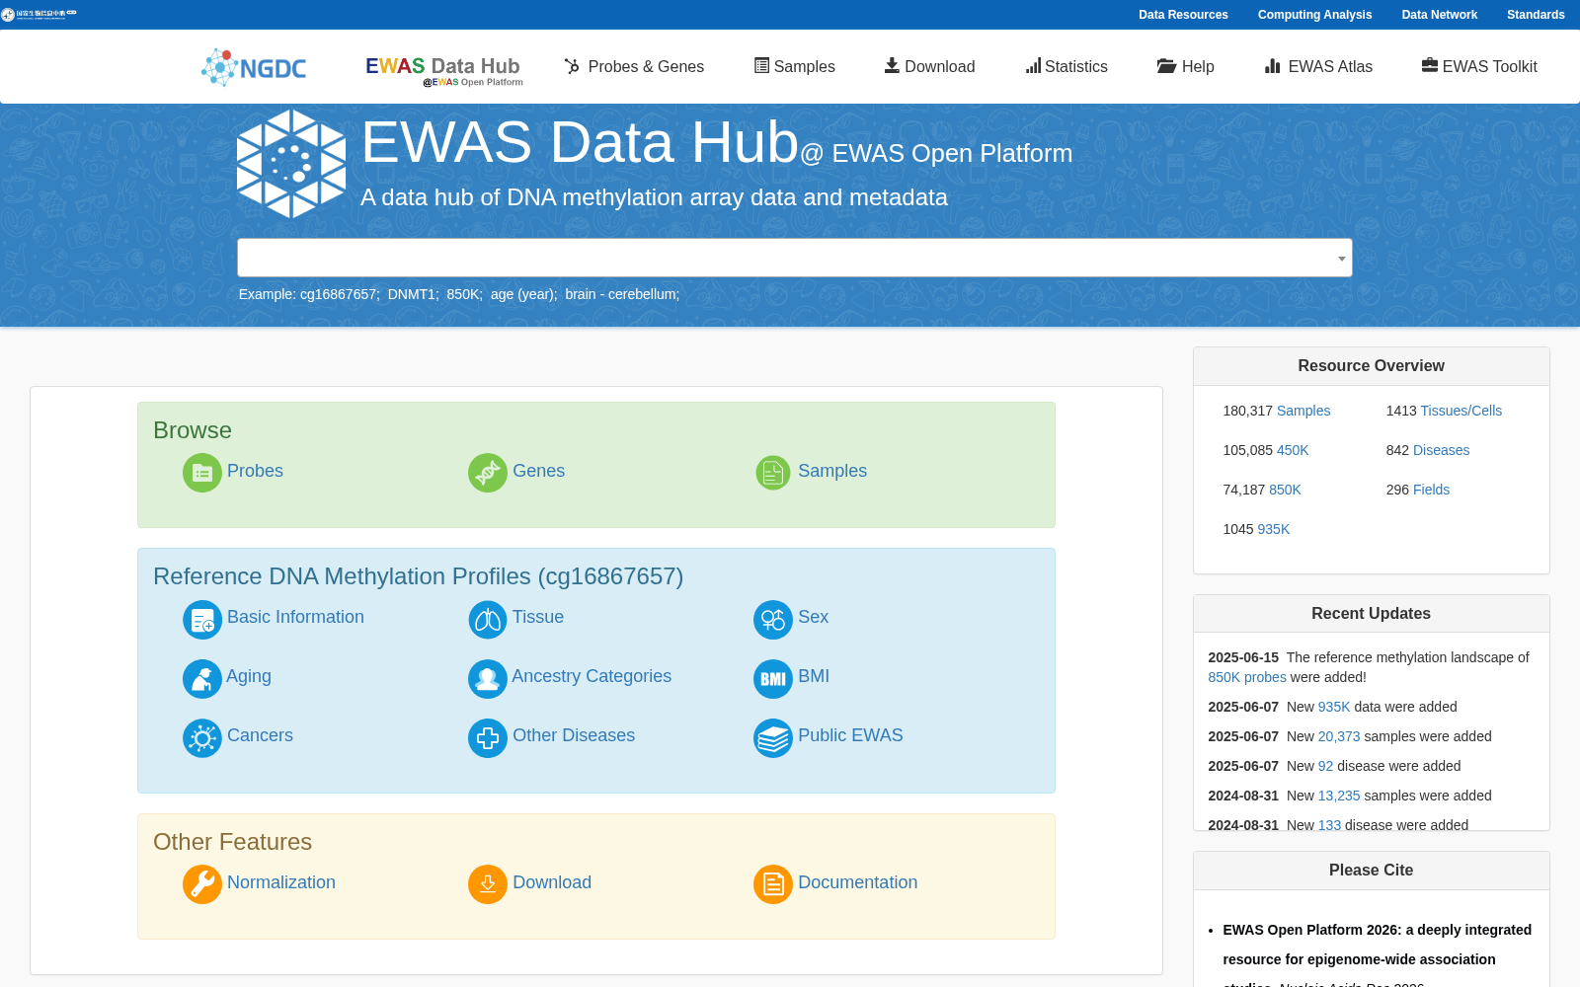
Task: Select the Cancers icon
Action: pos(202,738)
